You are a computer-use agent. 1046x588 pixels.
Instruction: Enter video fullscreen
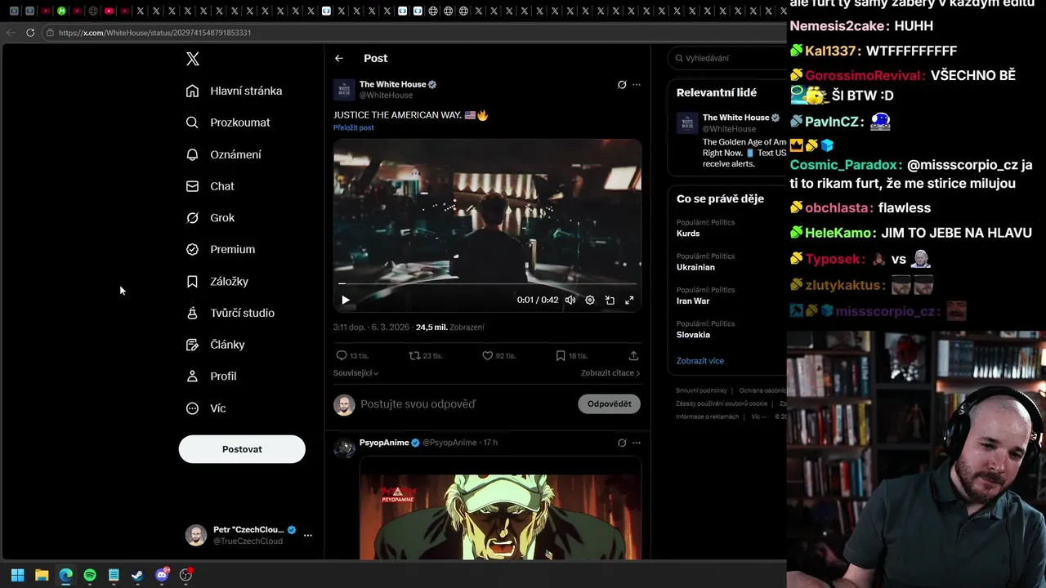coord(629,300)
